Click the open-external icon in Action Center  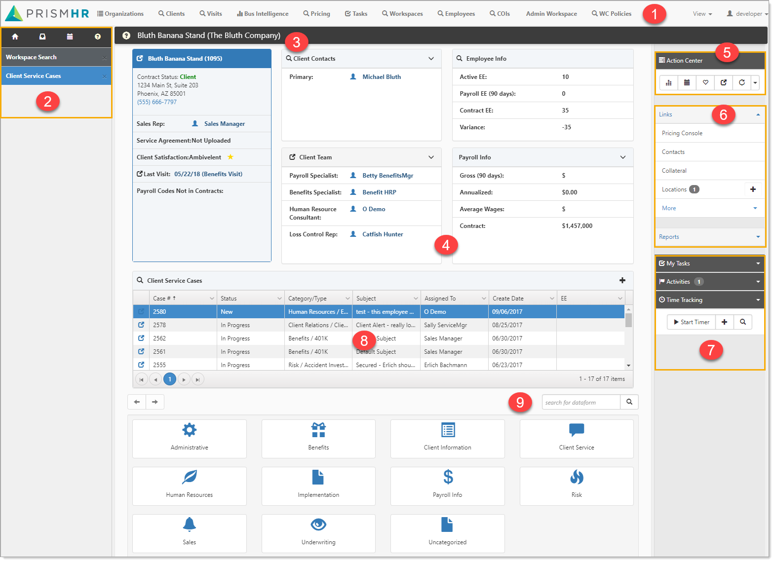pyautogui.click(x=724, y=82)
